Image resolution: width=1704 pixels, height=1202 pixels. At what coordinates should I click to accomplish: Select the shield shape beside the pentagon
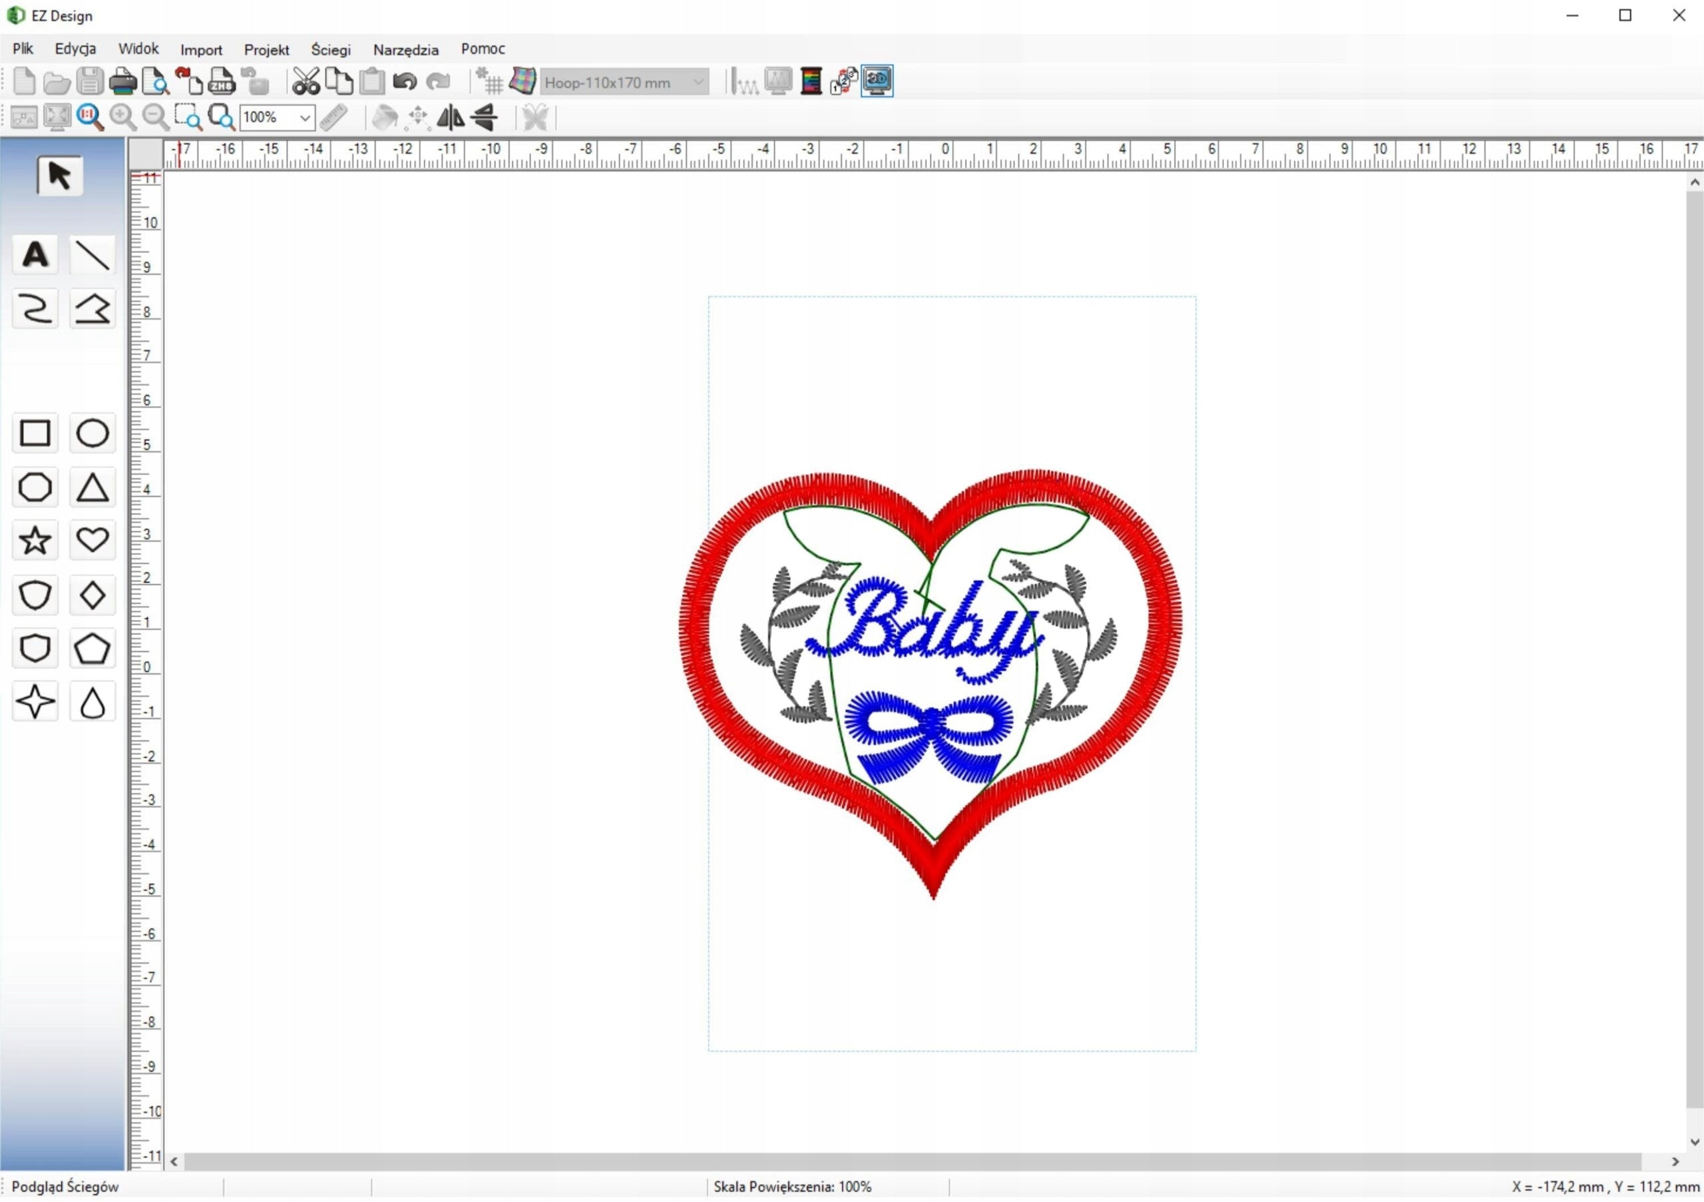(35, 649)
